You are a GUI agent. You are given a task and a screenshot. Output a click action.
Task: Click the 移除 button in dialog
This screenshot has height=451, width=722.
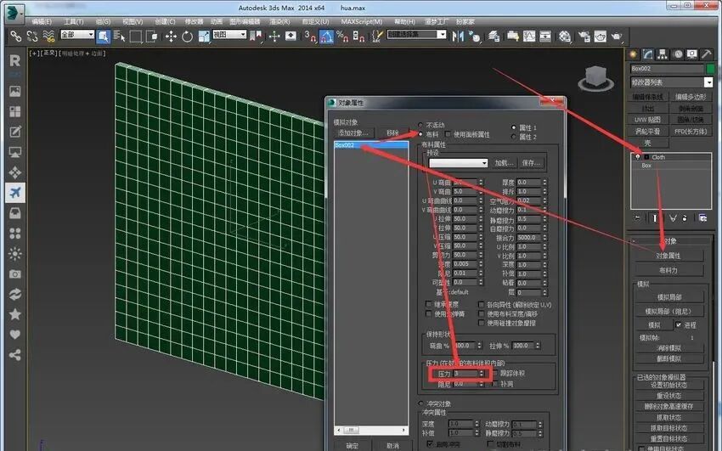click(392, 132)
